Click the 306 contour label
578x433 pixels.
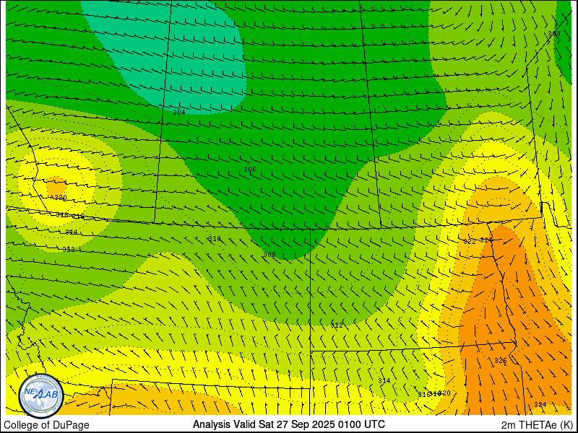pos(250,169)
